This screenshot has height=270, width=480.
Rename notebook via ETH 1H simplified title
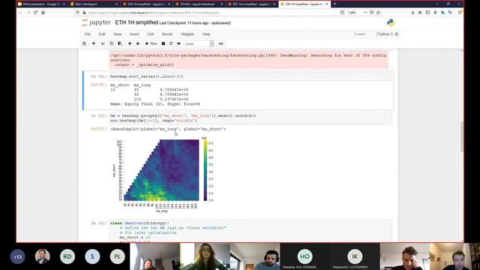tap(136, 22)
